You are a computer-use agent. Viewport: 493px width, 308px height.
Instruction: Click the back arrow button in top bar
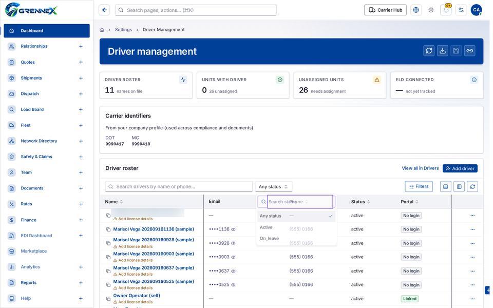tap(104, 10)
